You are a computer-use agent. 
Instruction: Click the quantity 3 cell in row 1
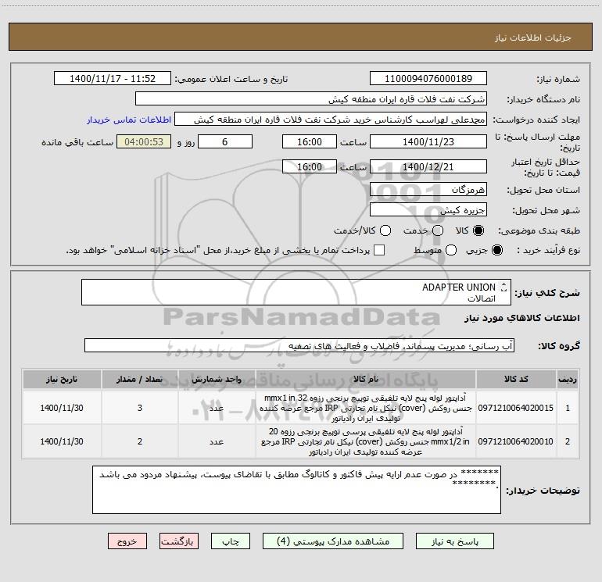(140, 408)
